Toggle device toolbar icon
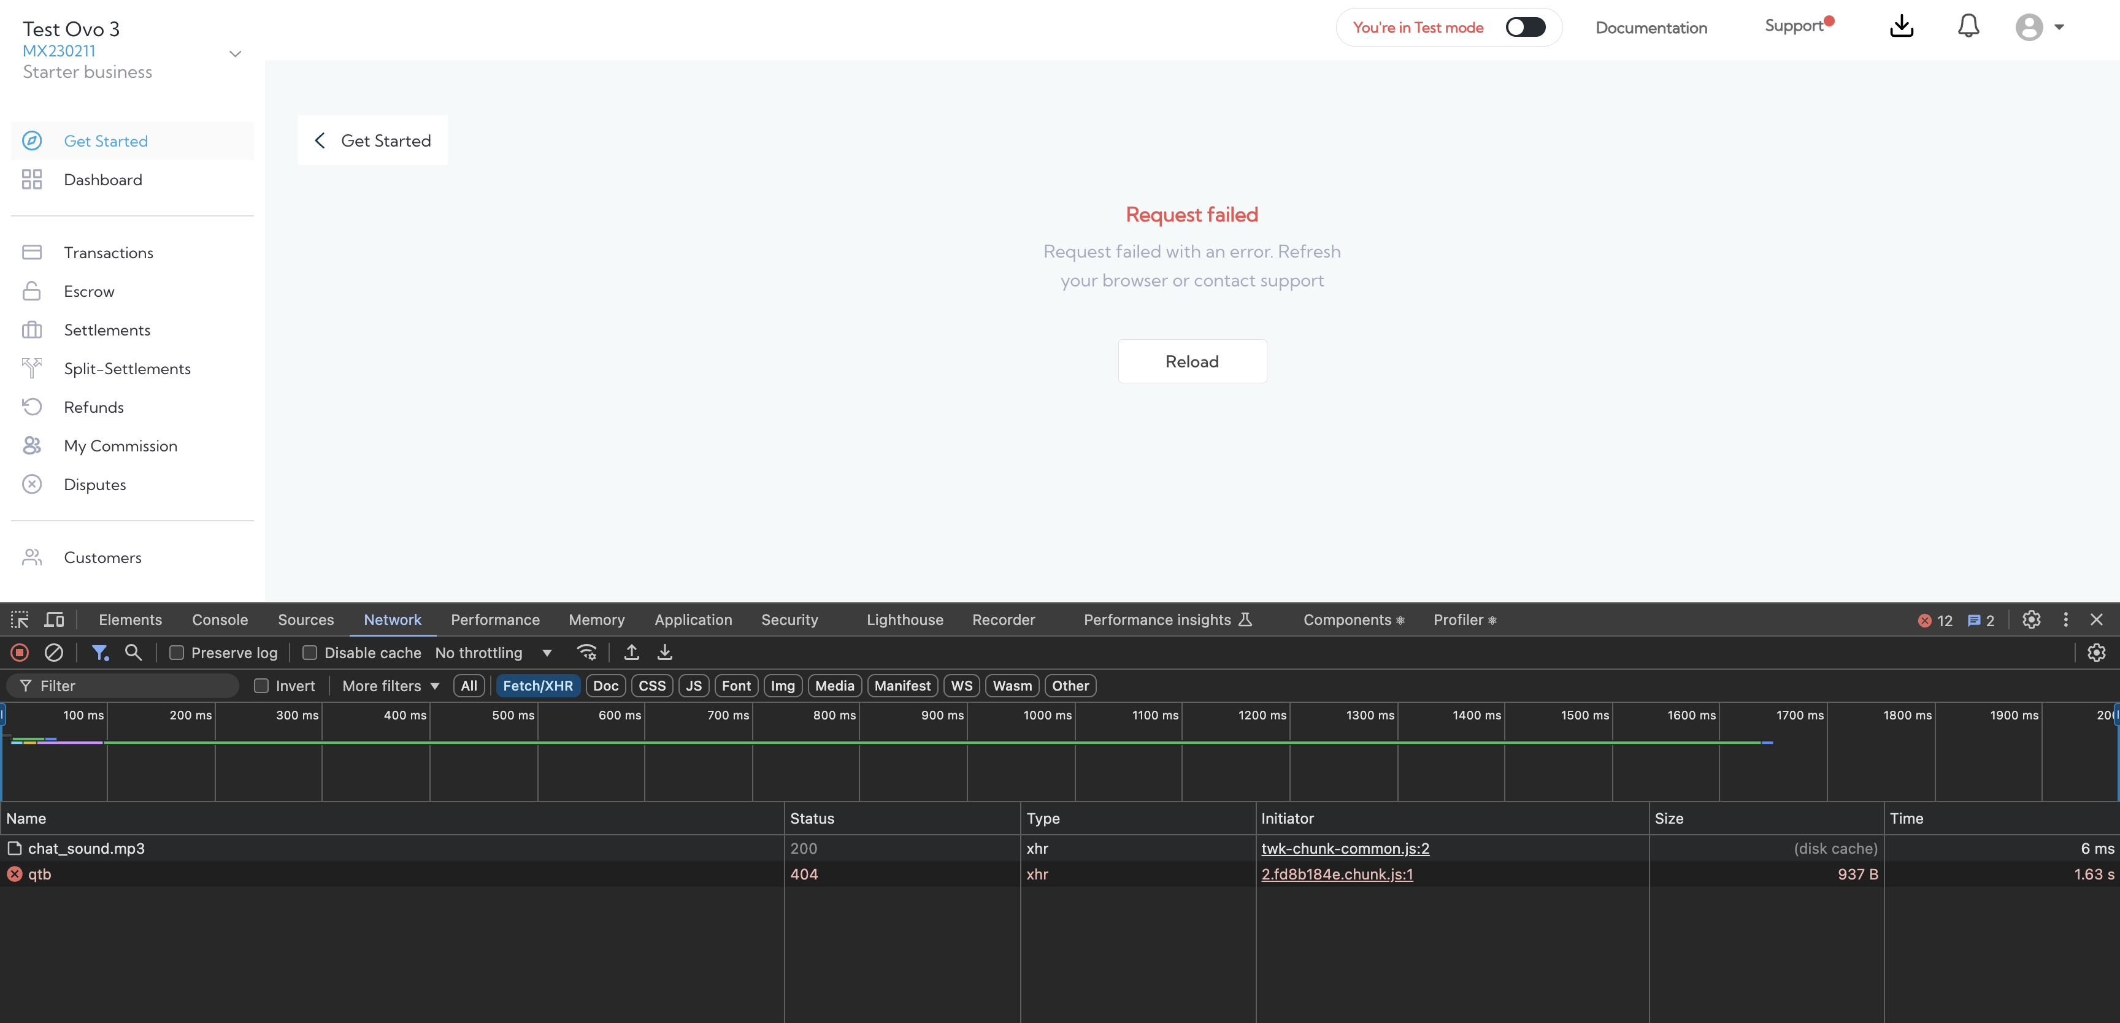 tap(55, 619)
